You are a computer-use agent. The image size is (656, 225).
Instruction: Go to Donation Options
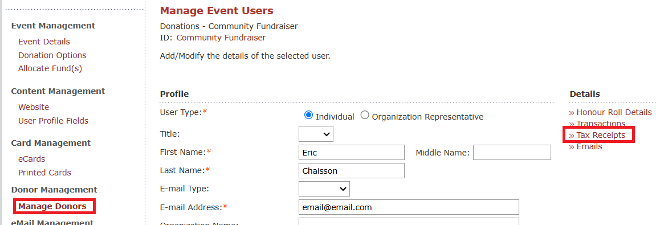coord(52,55)
